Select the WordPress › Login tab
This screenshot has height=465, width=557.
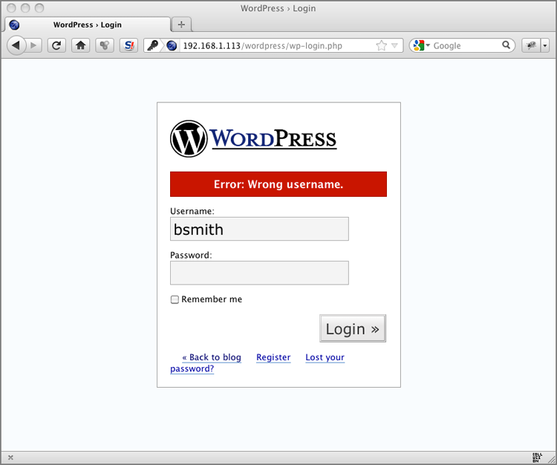pyautogui.click(x=87, y=25)
